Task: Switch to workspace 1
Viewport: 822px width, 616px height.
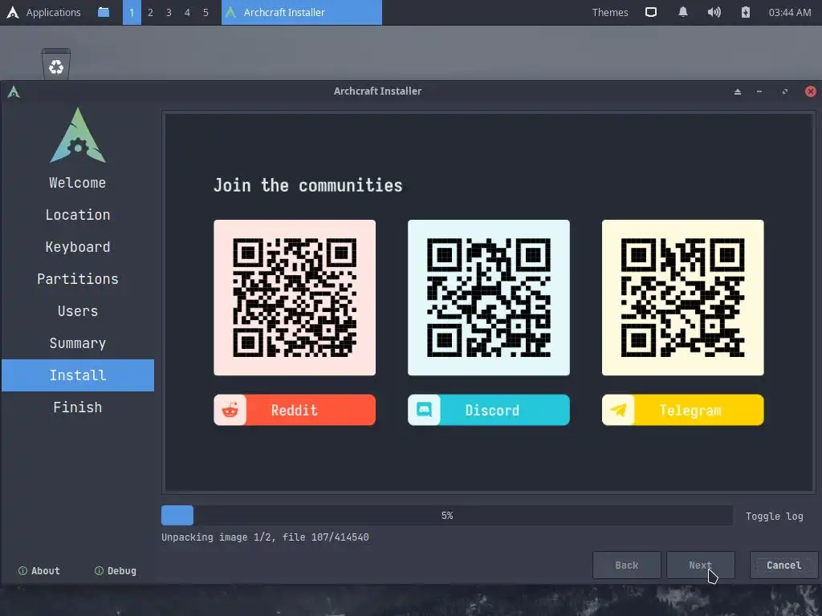Action: click(132, 12)
